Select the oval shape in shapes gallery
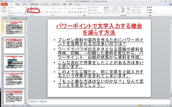Screen dimensions: 172x107 point(117,8)
